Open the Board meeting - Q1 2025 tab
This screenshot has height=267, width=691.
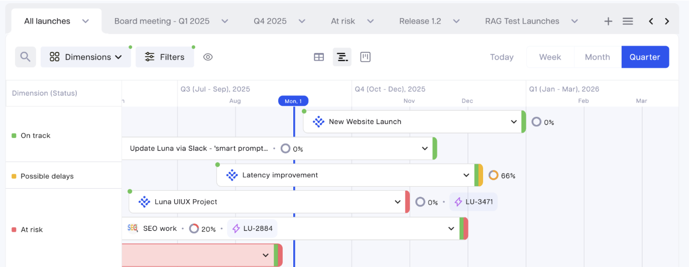162,21
